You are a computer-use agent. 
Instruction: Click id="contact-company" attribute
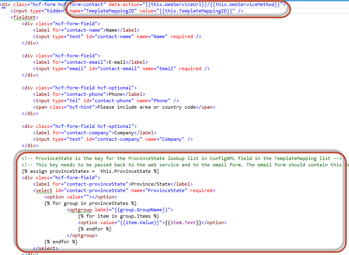pyautogui.click(x=114, y=139)
